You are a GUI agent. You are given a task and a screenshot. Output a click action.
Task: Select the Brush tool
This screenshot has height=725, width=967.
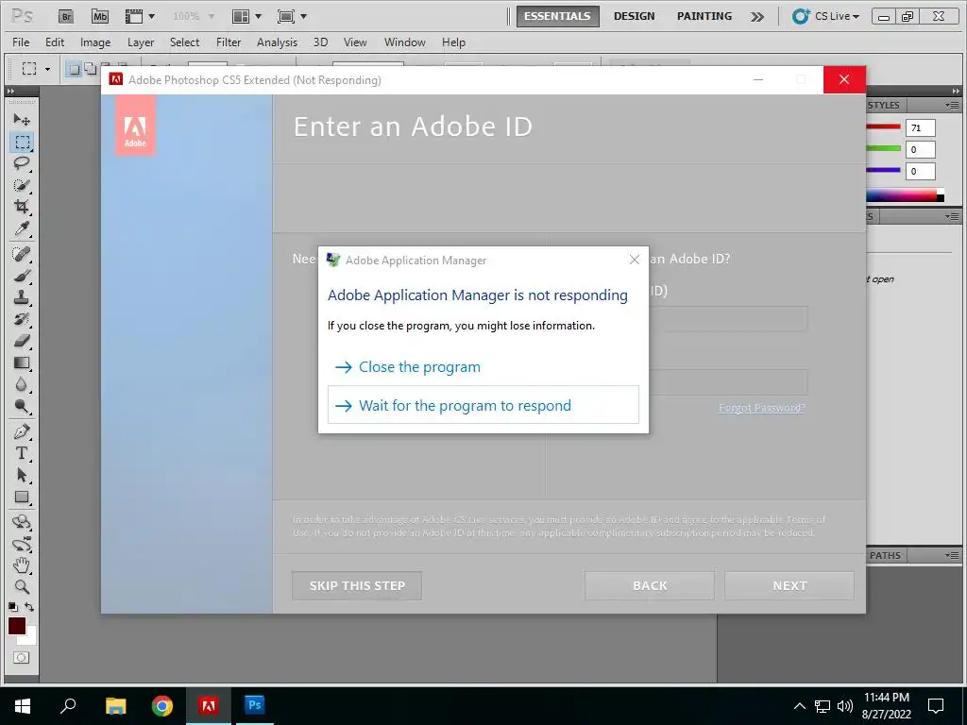coord(22,276)
